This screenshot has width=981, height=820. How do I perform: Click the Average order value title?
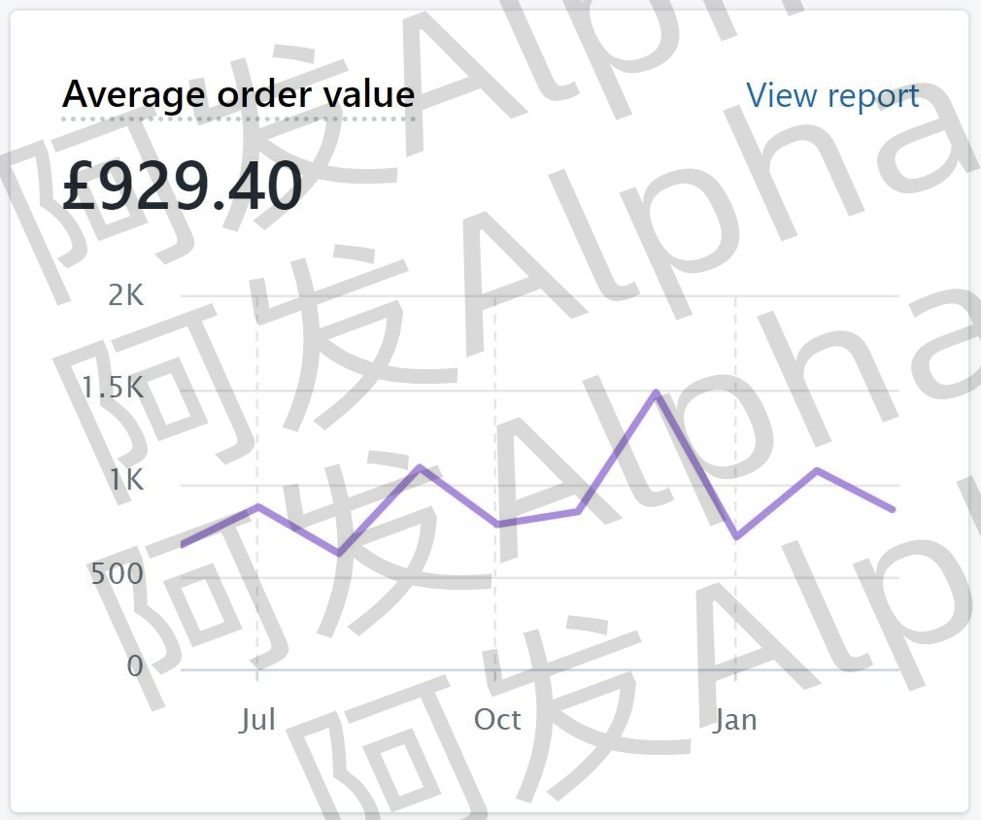pos(238,94)
